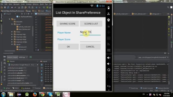Click the Undo toolbar icon

click(12, 8)
